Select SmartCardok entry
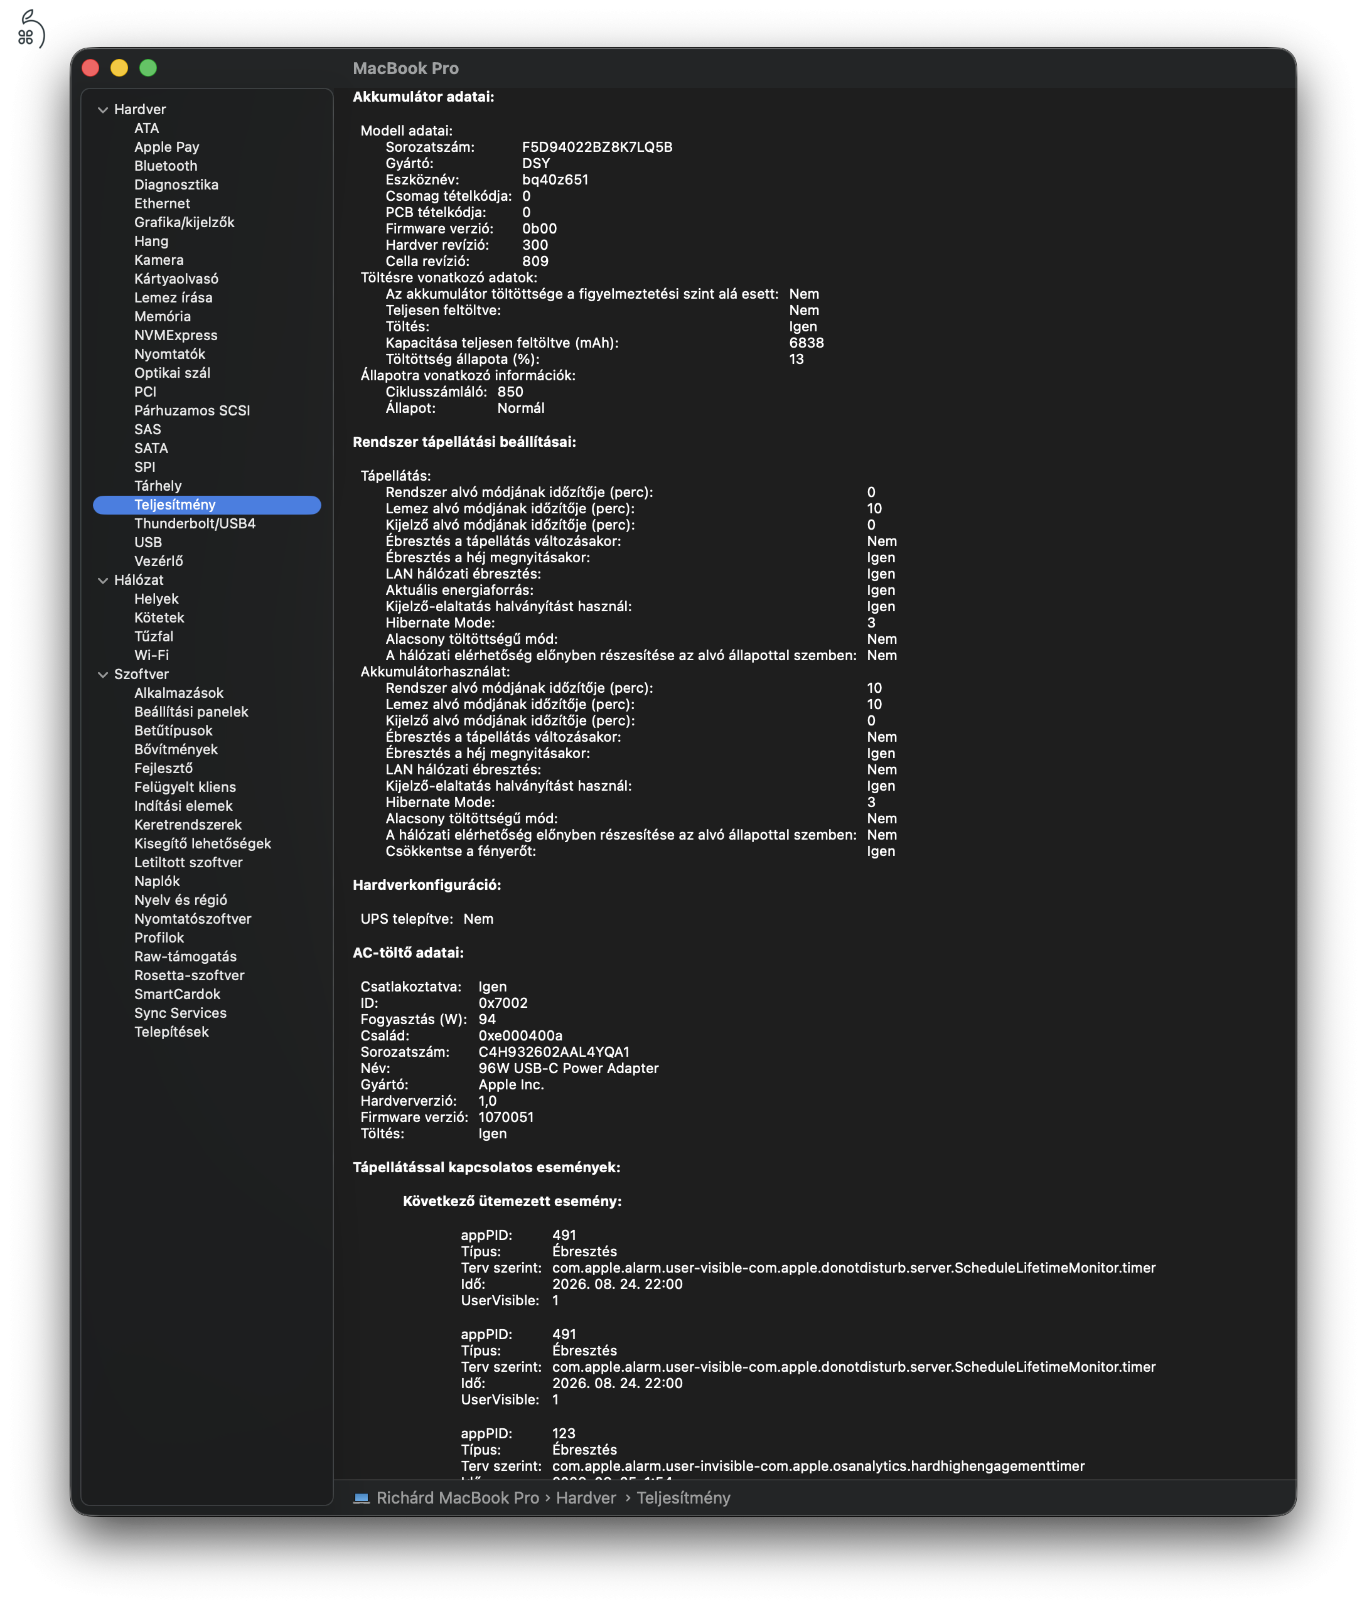 point(178,994)
